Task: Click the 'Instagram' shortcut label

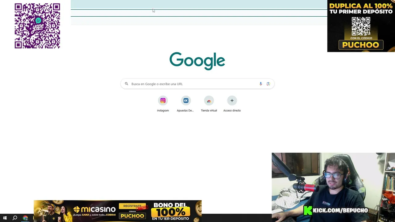Action: tap(163, 110)
